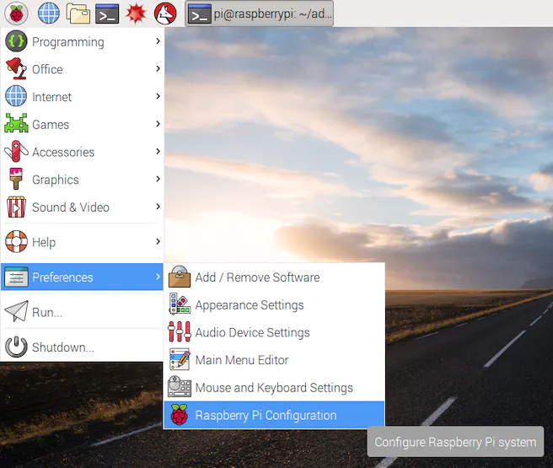Viewport: 553px width, 468px height.
Task: Click the Graphics paintbrush icon
Action: click(x=16, y=179)
